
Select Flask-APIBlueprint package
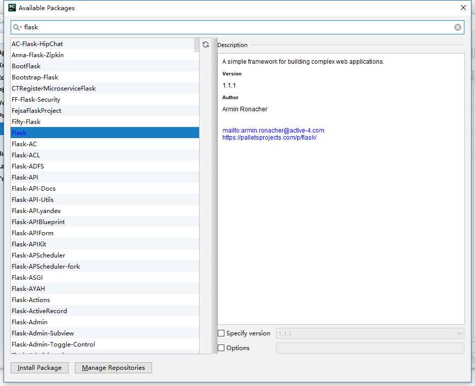pyautogui.click(x=105, y=222)
